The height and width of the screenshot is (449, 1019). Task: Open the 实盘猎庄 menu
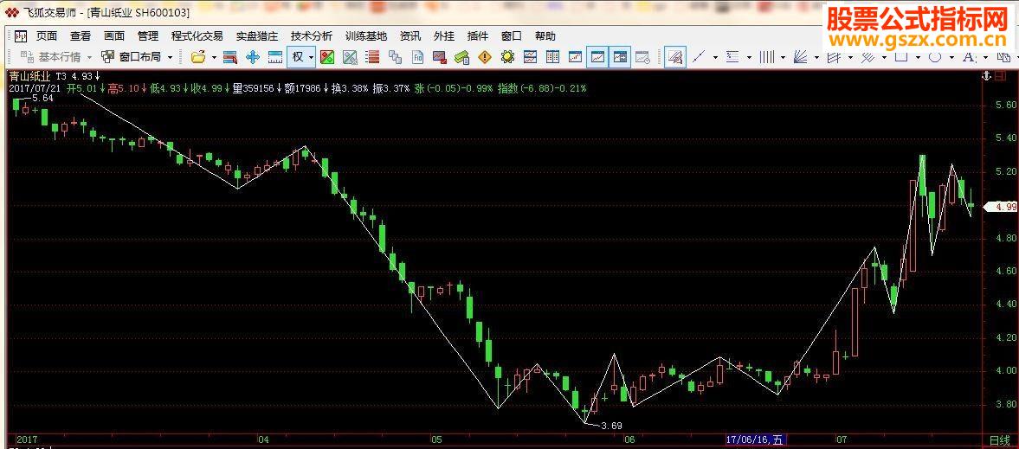[x=257, y=36]
